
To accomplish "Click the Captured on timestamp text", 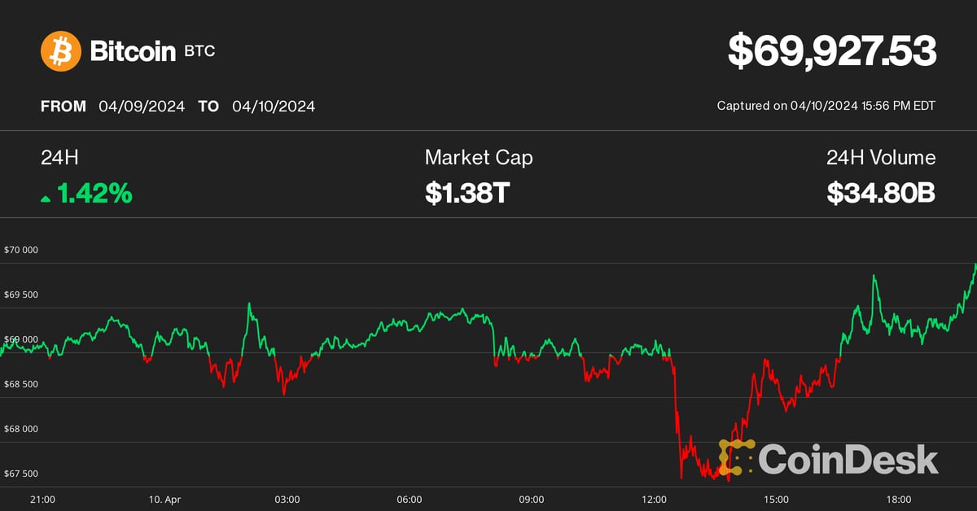I will click(x=826, y=106).
